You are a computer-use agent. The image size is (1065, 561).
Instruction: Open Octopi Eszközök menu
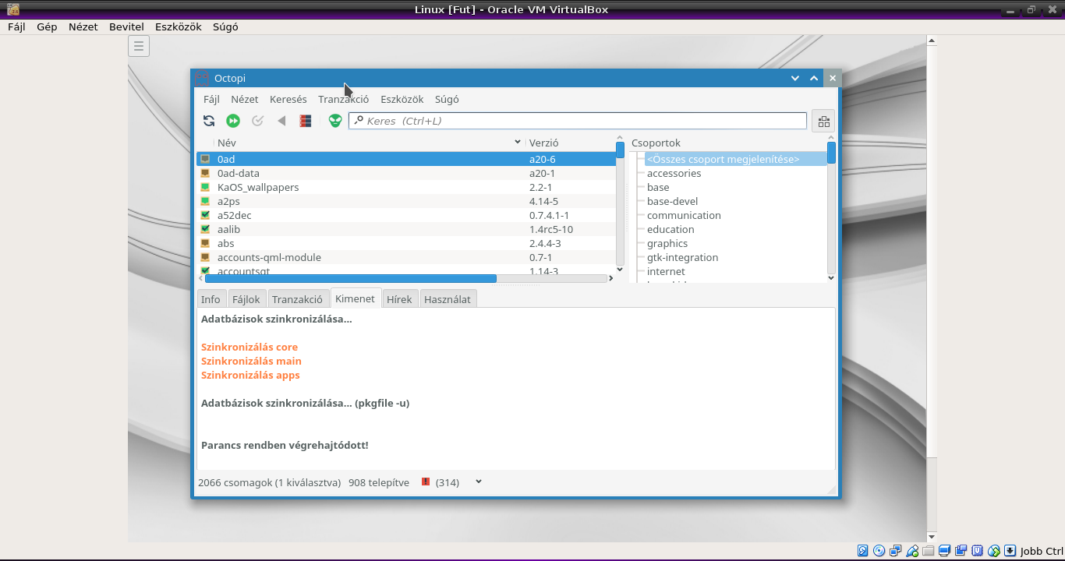click(x=402, y=99)
